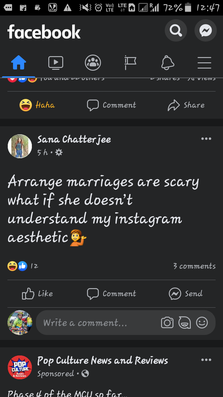Like Sana Chatterjee's post

[37, 293]
